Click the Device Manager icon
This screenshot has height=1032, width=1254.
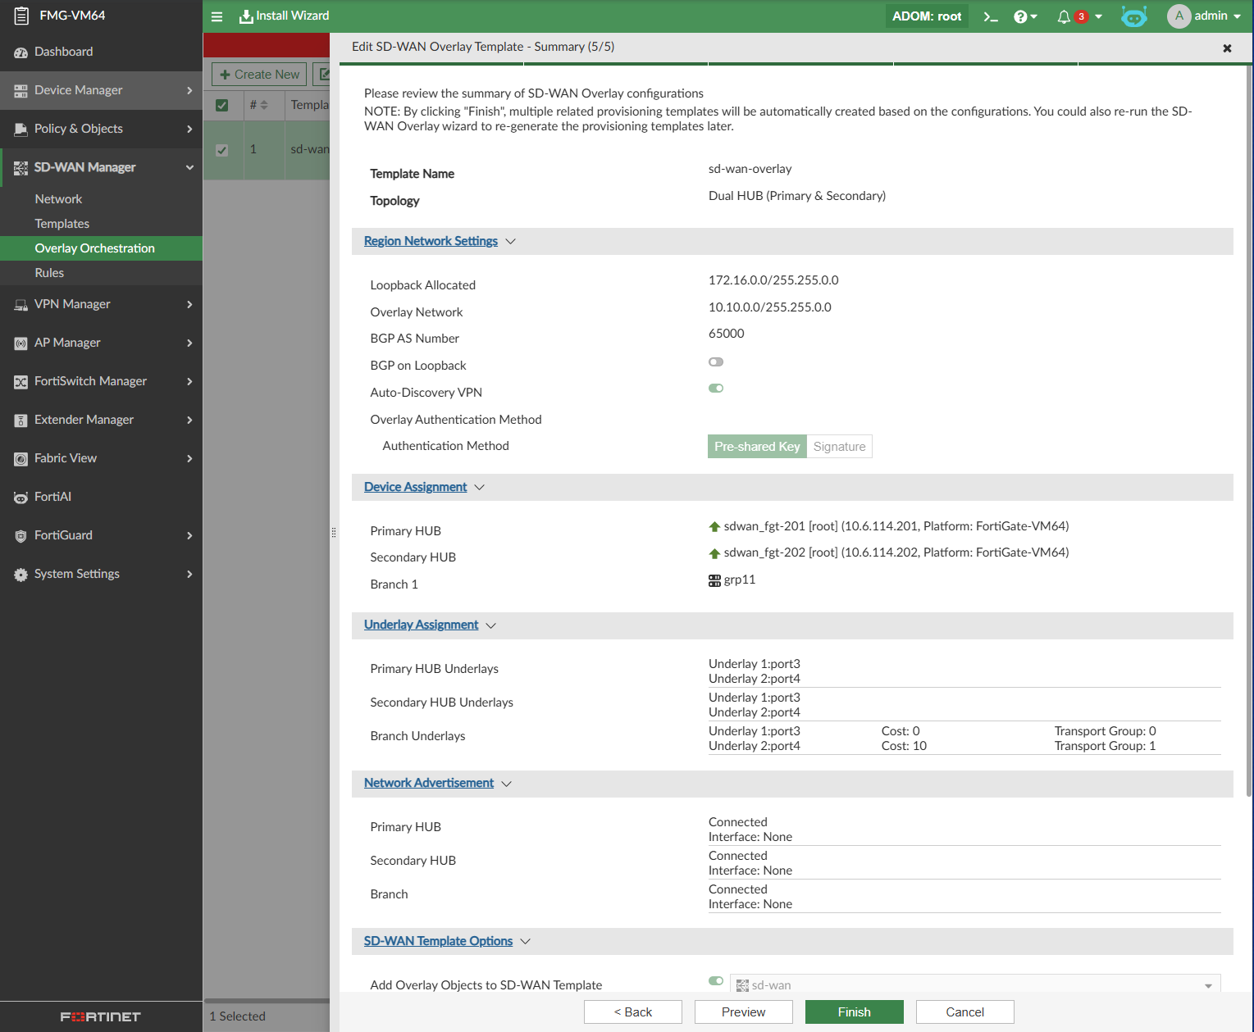tap(21, 90)
